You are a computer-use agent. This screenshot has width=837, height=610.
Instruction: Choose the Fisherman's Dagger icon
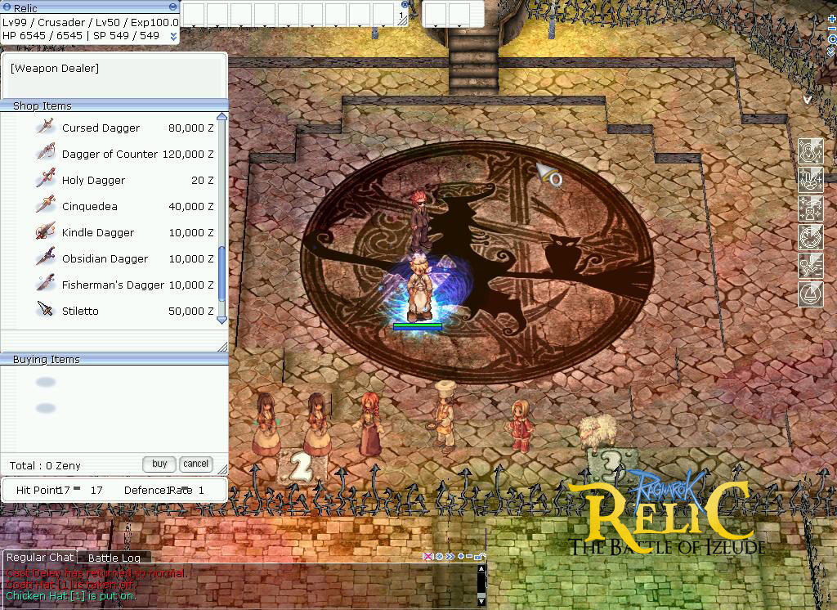46,284
